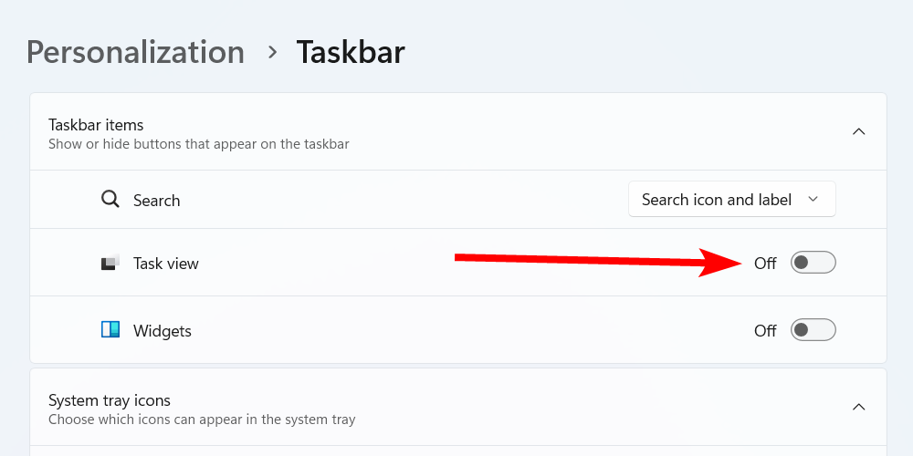Click the Widgets icon
The height and width of the screenshot is (456, 913).
(x=110, y=330)
